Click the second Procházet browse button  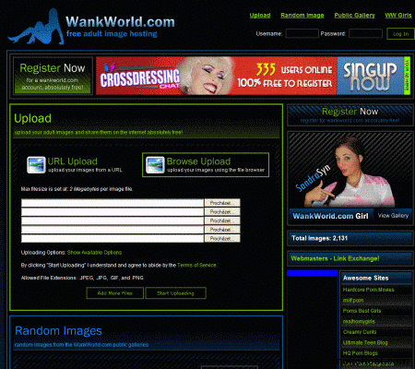pyautogui.click(x=222, y=211)
